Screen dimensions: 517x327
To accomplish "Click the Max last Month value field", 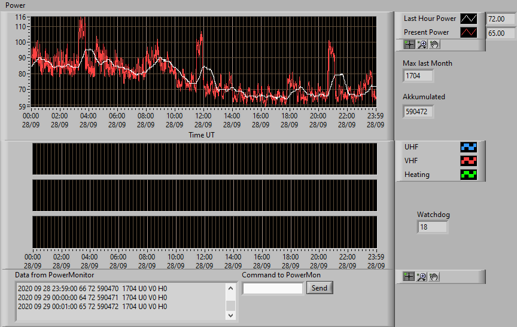I will click(418, 76).
